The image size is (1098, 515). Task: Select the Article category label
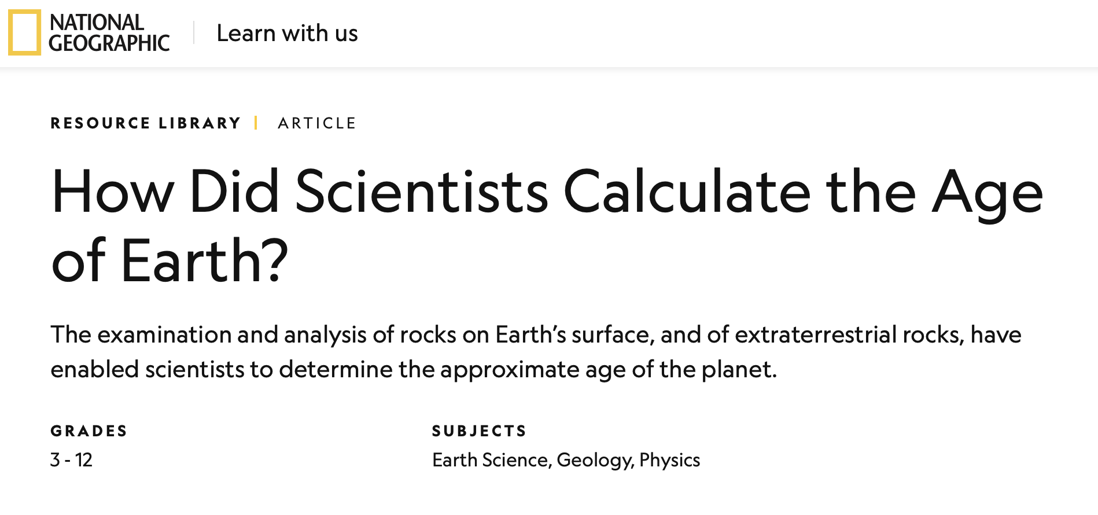[x=316, y=123]
